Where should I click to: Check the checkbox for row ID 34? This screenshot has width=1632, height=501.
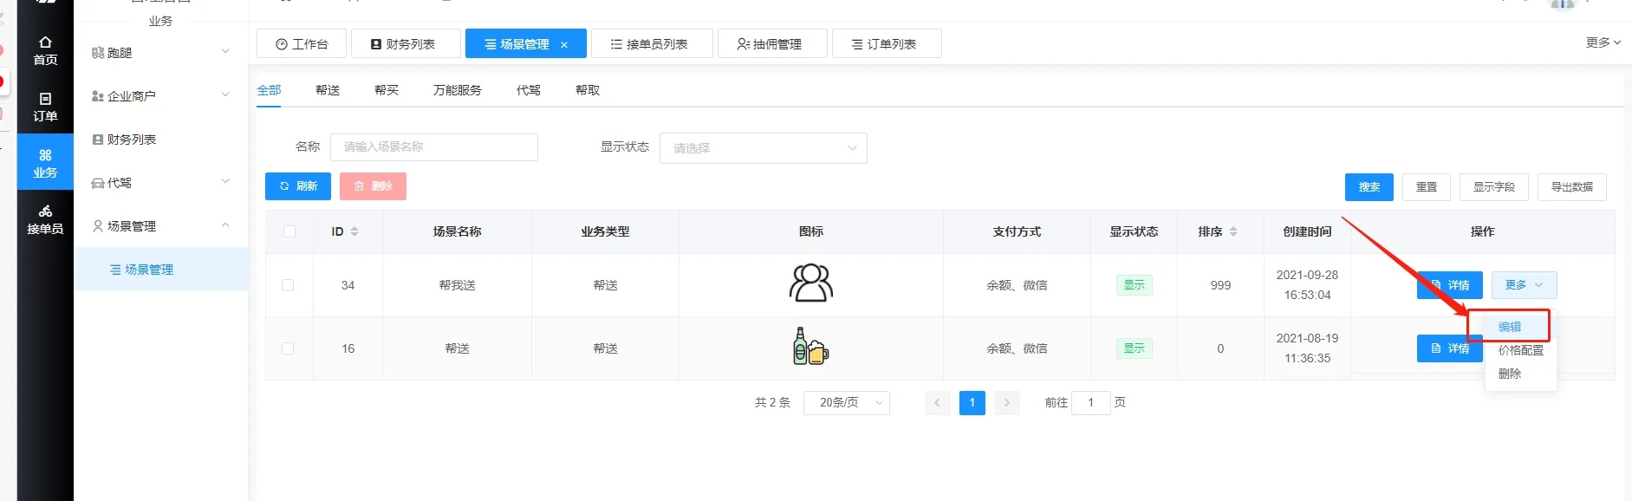click(288, 285)
